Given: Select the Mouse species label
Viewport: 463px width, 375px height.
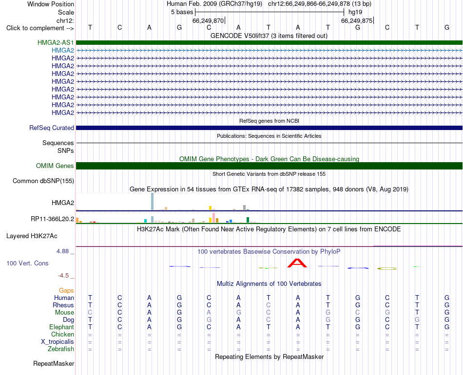Looking at the screenshot, I should 64,313.
